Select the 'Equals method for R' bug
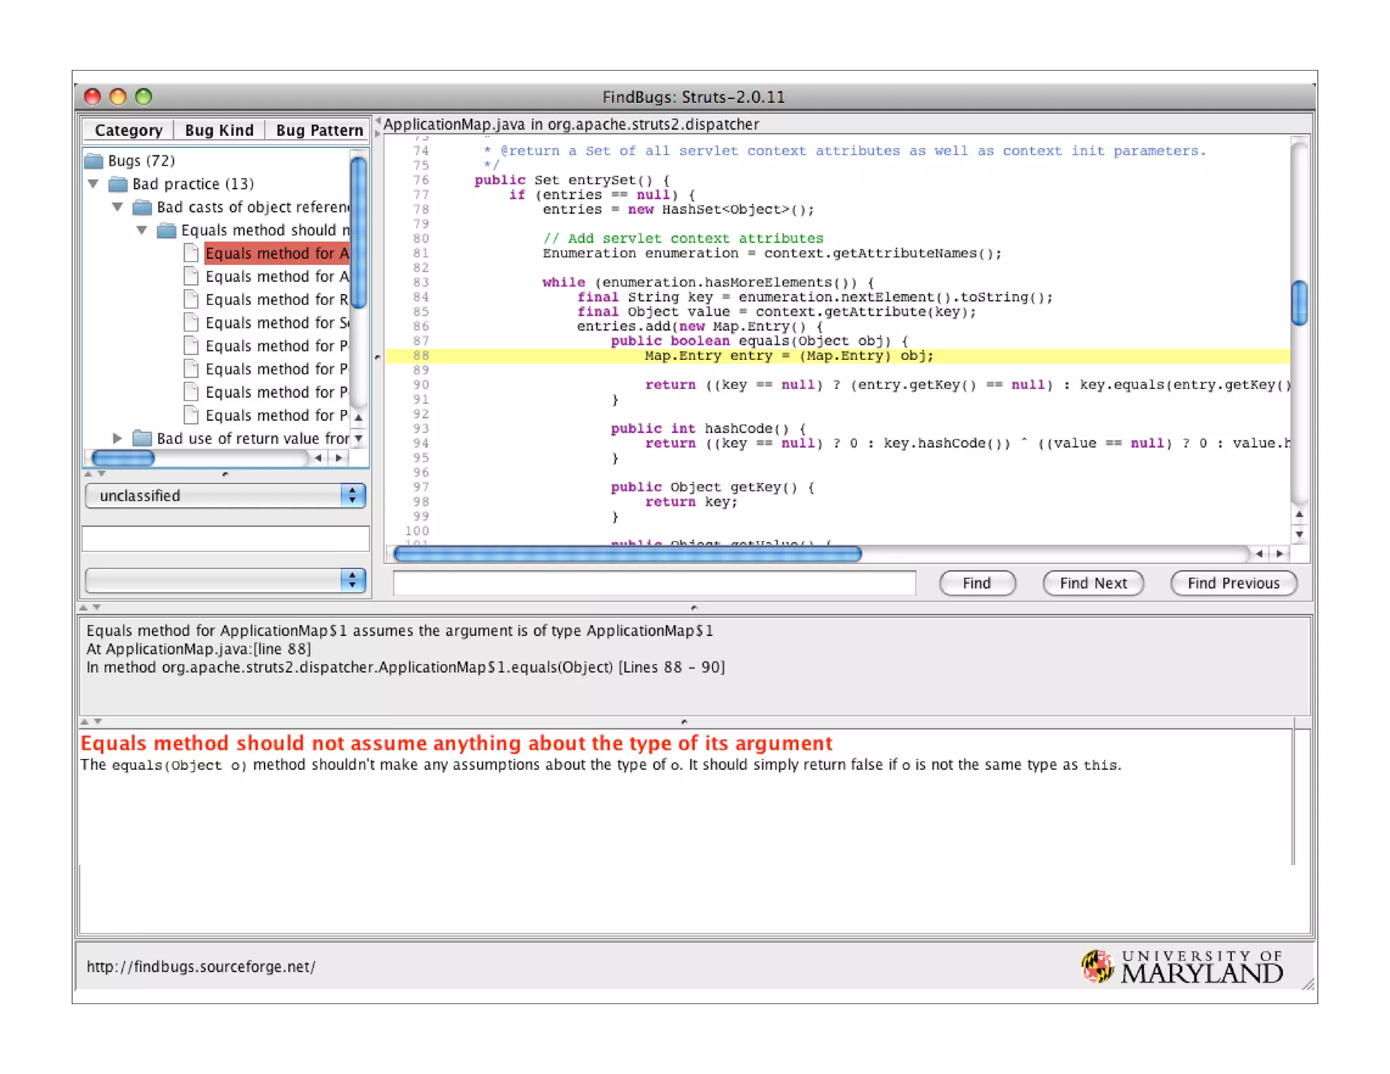This screenshot has width=1390, height=1074. (277, 299)
